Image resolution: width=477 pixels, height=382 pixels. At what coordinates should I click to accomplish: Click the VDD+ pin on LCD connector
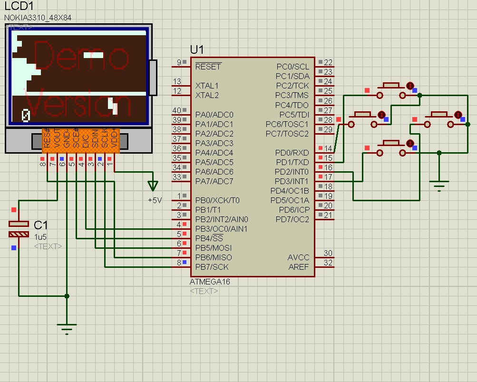(x=115, y=138)
